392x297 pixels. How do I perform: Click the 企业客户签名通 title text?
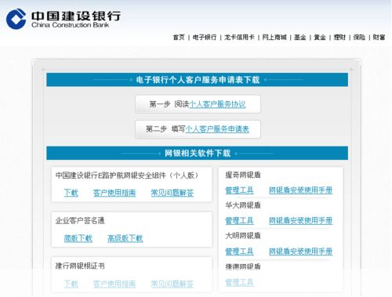tap(80, 220)
